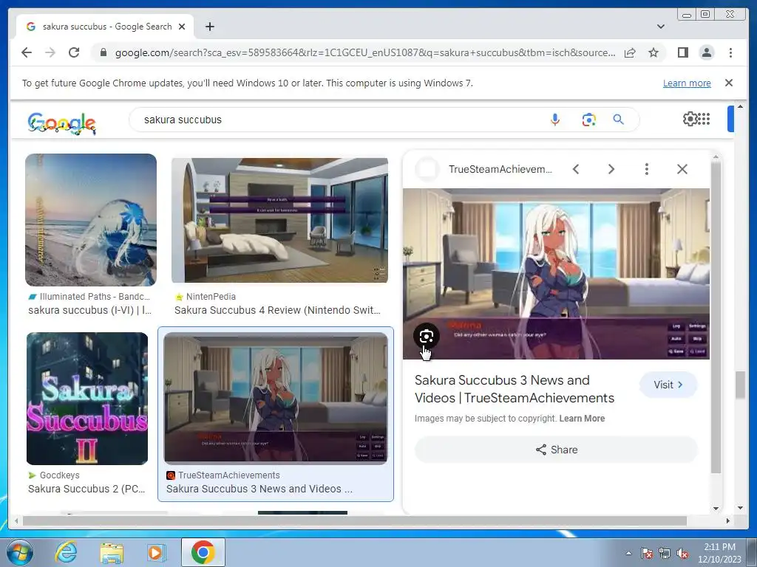
Task: Open Windows Media Player from taskbar
Action: [x=156, y=552]
